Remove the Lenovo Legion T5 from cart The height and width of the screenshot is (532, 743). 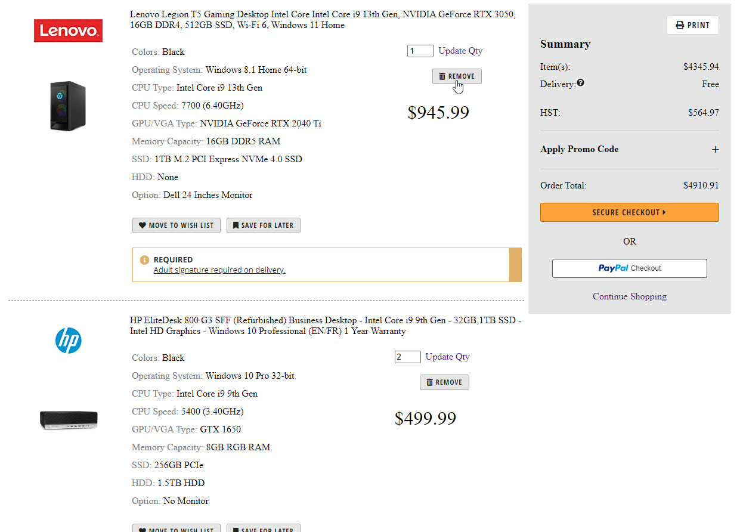[457, 76]
